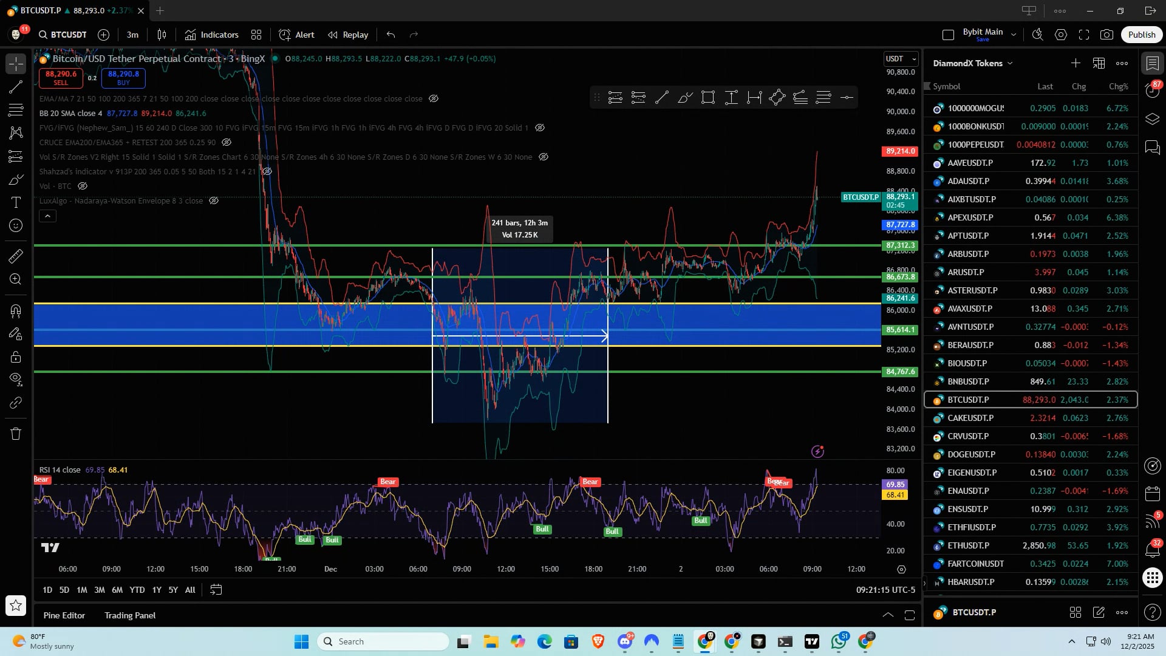
Task: Activate the magnet mode icon
Action: pos(16,311)
